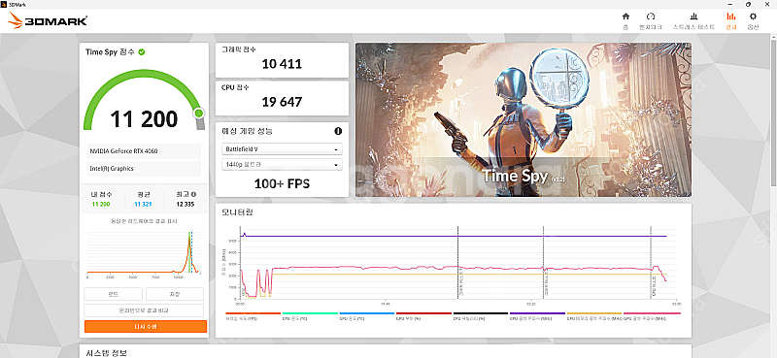
Task: Open the Battlefield V game dropdown
Action: coord(282,149)
